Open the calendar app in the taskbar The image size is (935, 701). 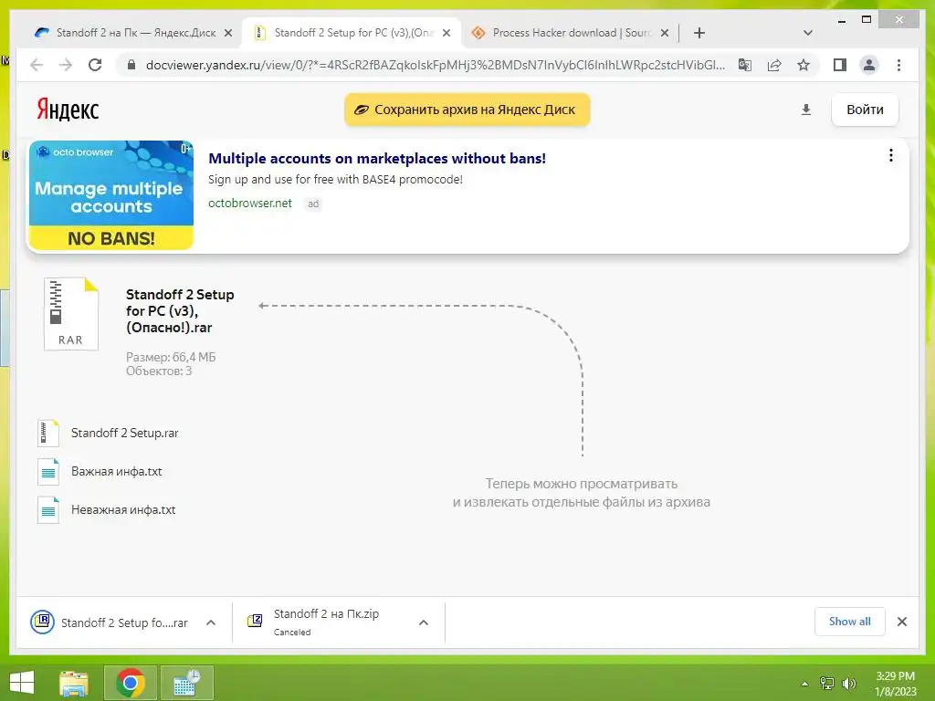click(186, 683)
